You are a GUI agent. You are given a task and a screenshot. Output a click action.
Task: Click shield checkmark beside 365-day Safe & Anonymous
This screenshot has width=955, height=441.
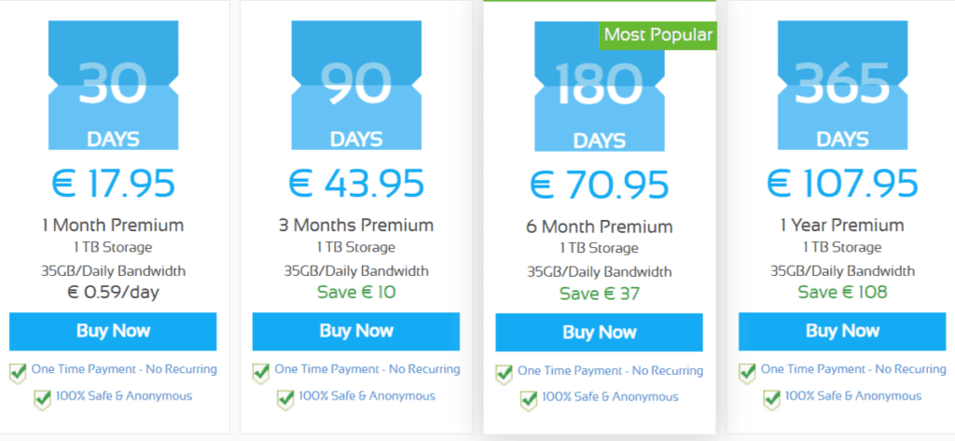click(x=771, y=398)
